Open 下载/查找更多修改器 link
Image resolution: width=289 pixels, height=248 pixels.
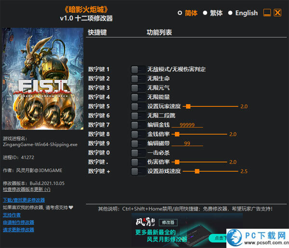click(24, 200)
